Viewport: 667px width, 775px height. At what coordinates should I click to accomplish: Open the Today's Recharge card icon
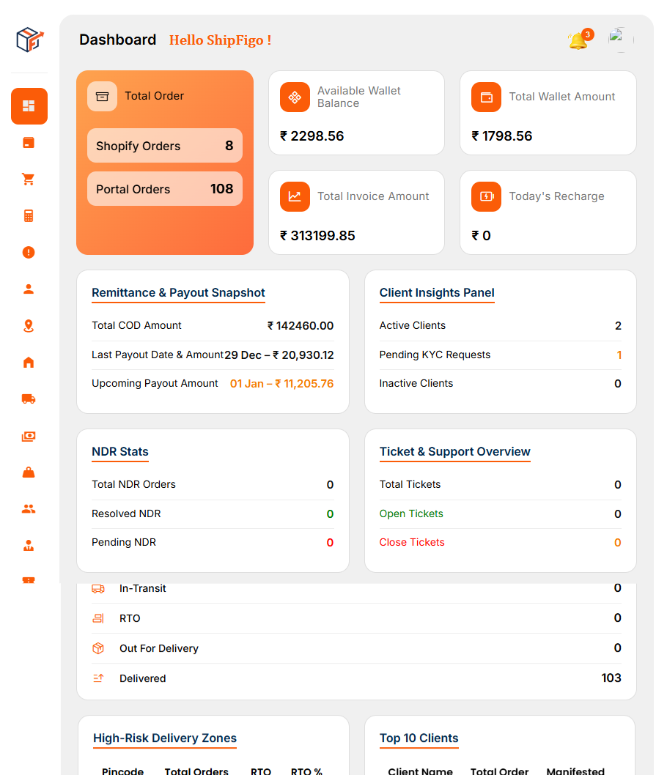tap(486, 196)
